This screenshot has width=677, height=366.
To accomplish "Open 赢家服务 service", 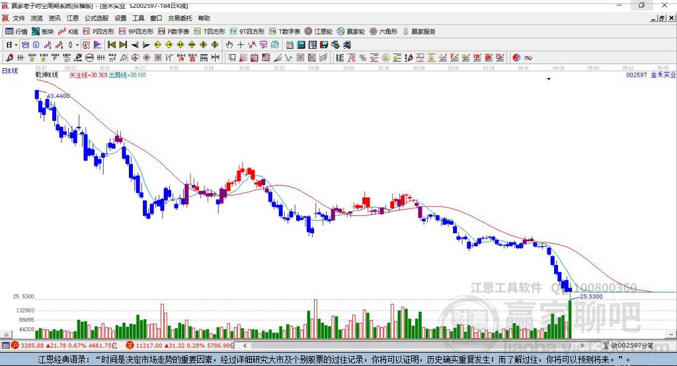I will click(419, 32).
